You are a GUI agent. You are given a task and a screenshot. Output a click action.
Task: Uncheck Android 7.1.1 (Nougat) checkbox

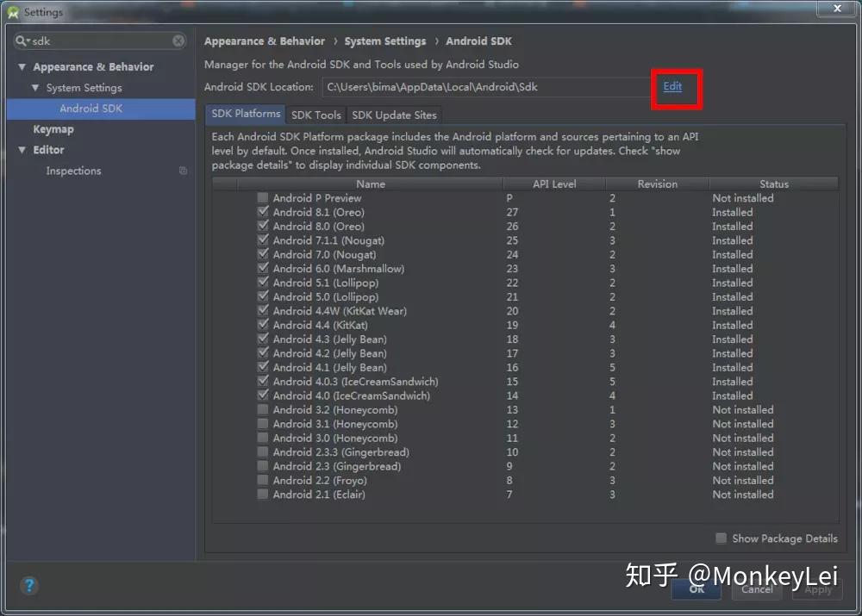pyautogui.click(x=263, y=240)
